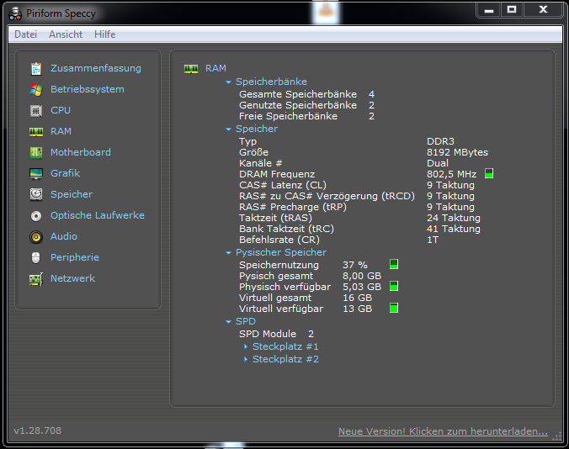Click the RAM stick icon in sidebar
Image resolution: width=569 pixels, height=449 pixels.
tap(36, 131)
